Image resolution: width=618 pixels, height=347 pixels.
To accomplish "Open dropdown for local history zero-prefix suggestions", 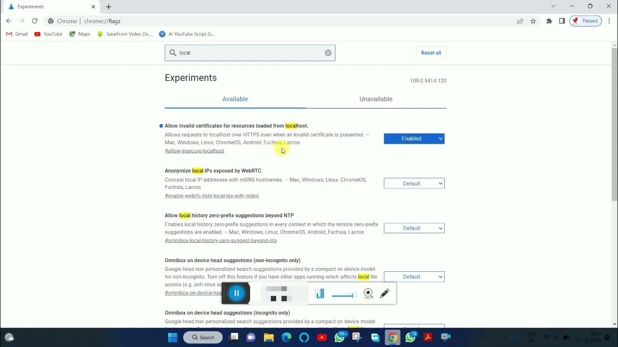I will 414,228.
